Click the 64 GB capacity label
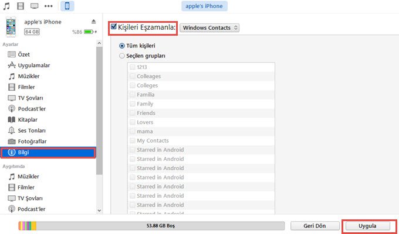The width and height of the screenshot is (399, 234). click(32, 32)
